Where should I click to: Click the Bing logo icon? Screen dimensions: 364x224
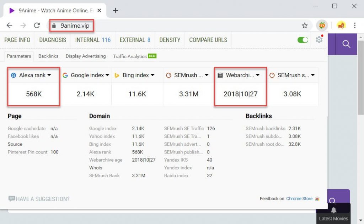click(x=117, y=75)
